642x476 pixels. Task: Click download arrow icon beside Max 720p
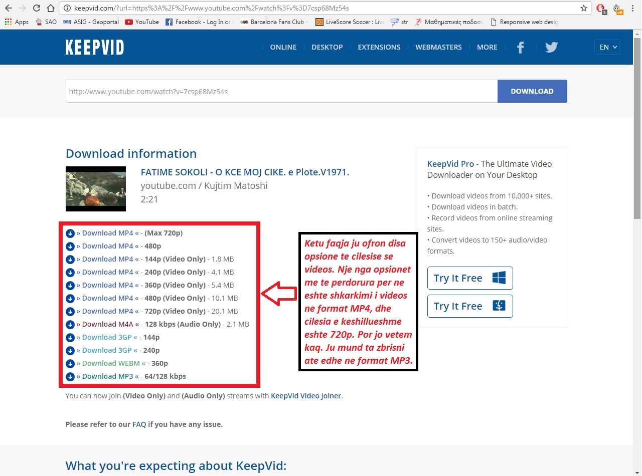(70, 233)
